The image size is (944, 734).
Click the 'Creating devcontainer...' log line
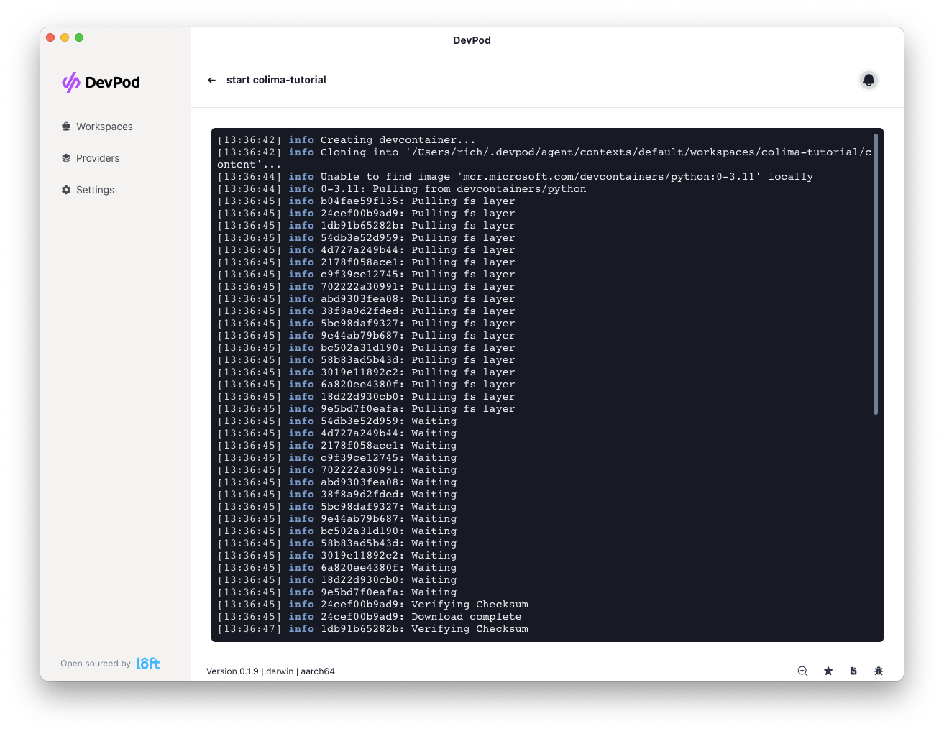(x=347, y=140)
